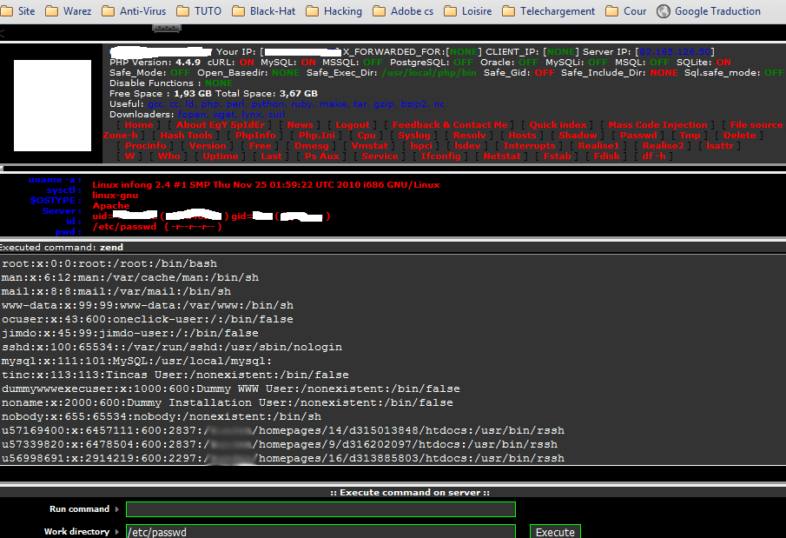Open Feedback & Contact Me
Viewport: 786px width, 538px height.
point(450,125)
